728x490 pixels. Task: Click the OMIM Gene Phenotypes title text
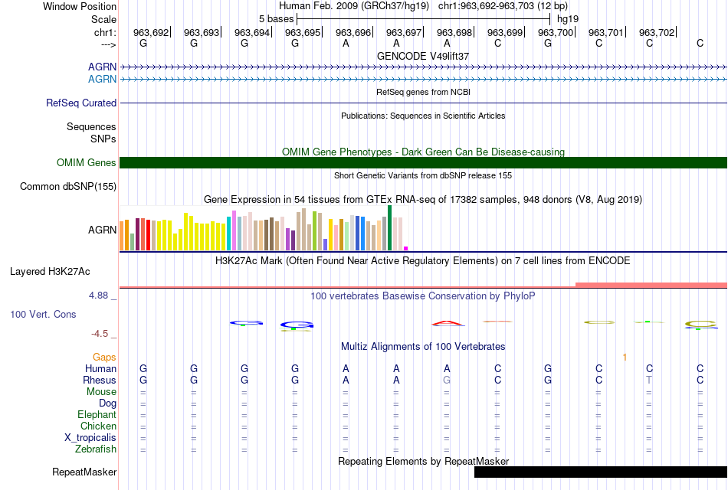[x=424, y=152]
